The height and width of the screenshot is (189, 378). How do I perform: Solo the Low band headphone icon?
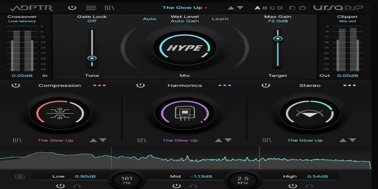click(77, 186)
